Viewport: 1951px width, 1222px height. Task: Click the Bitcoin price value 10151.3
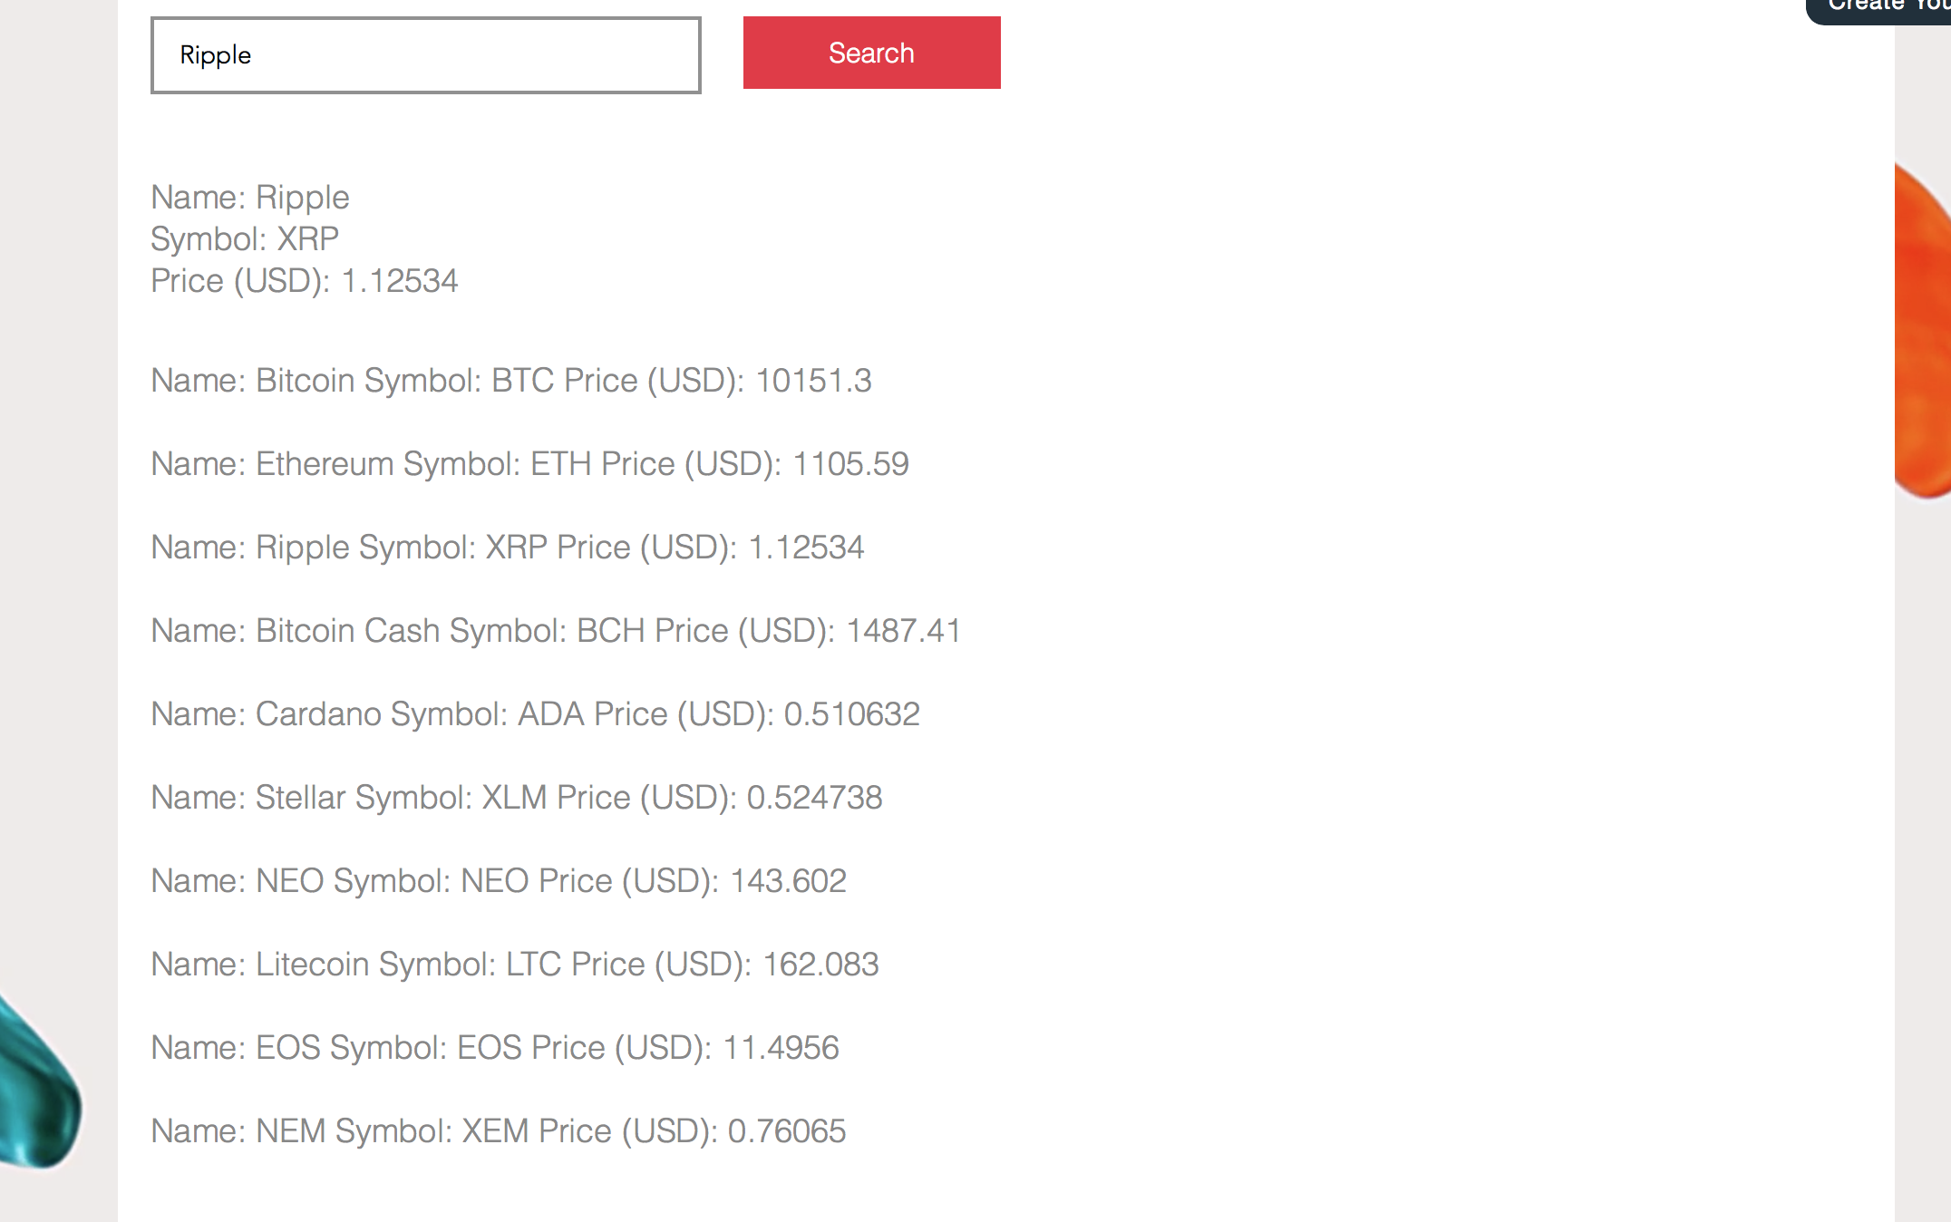813,381
